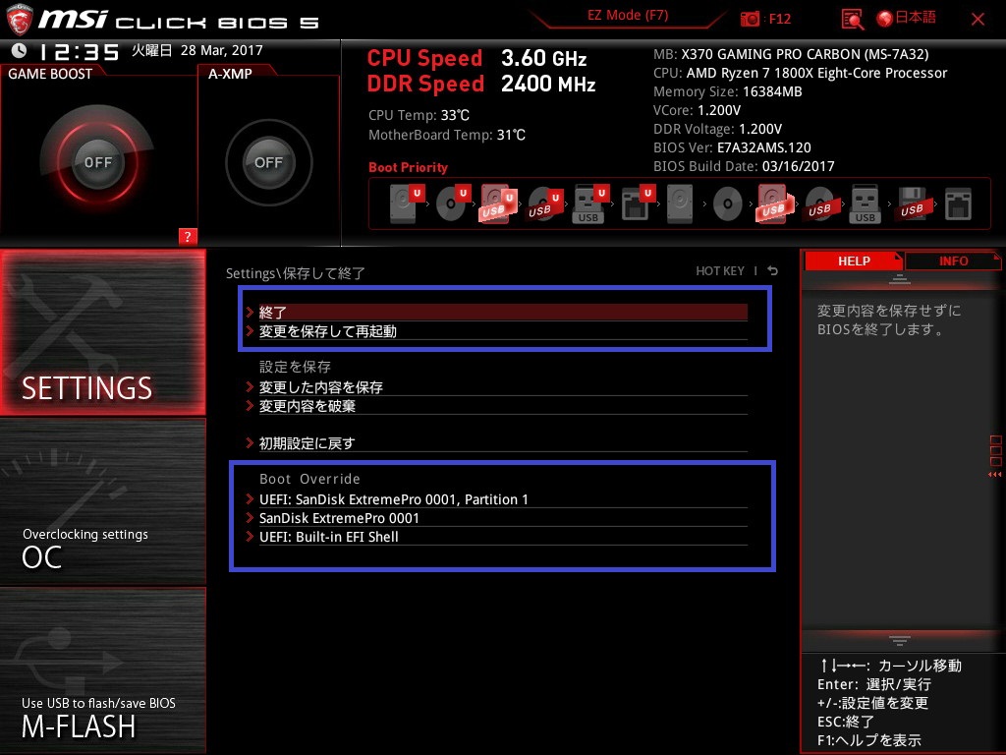Viewport: 1006px width, 755px height.
Task: Select the USB floppy boot priority icon
Action: [912, 204]
